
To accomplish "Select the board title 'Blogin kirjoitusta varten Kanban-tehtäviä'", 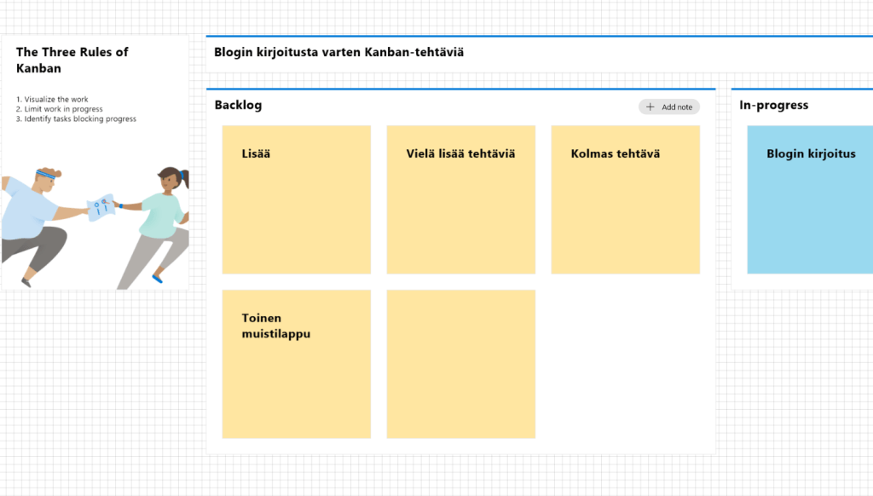I will (x=339, y=52).
